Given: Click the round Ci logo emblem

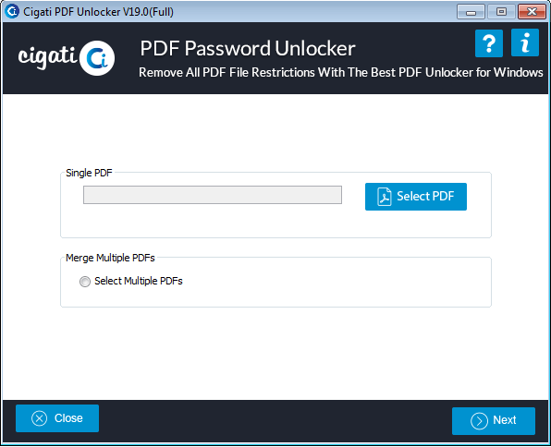Looking at the screenshot, I should (x=97, y=58).
